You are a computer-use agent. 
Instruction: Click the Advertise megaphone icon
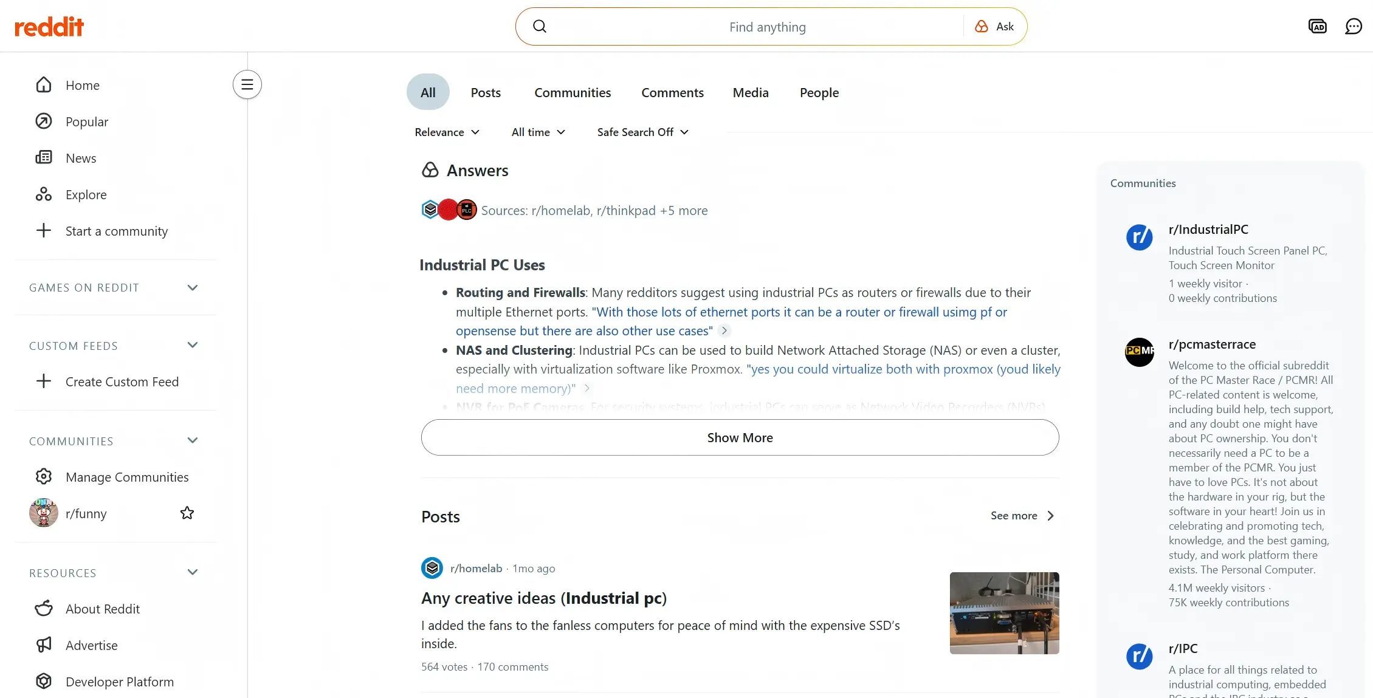44,645
